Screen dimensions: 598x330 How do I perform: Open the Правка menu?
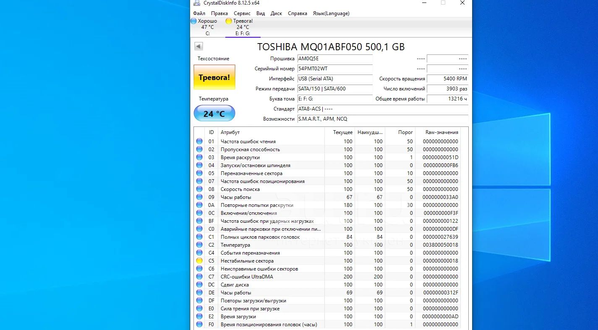point(219,13)
